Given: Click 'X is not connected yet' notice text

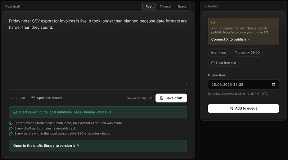Looking at the screenshot, I should pyautogui.click(x=240, y=30).
